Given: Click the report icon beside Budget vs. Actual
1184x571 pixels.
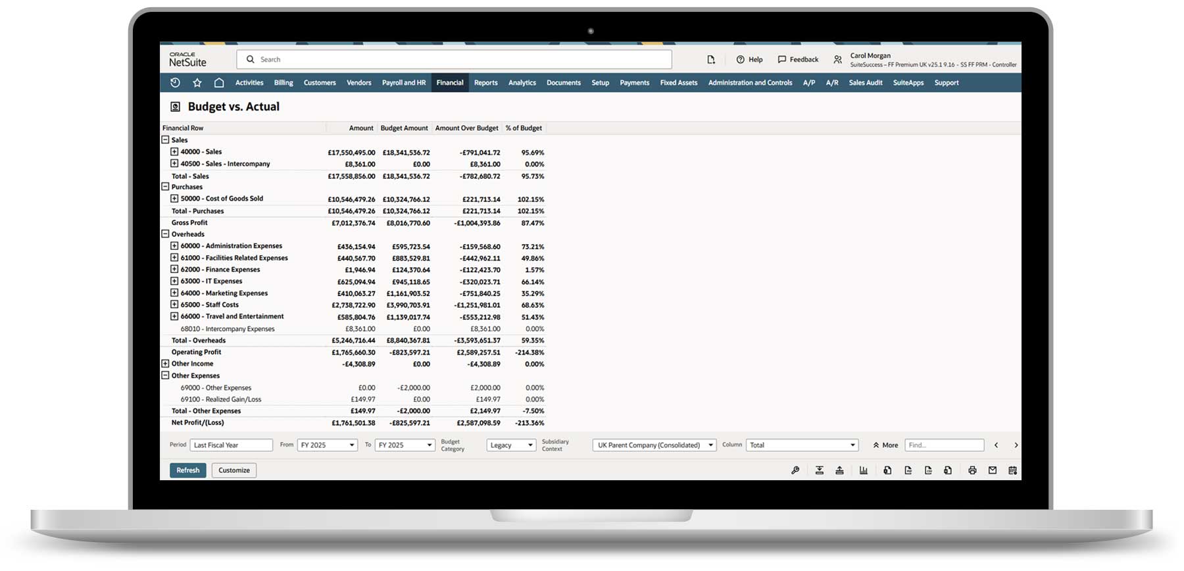Looking at the screenshot, I should (176, 107).
